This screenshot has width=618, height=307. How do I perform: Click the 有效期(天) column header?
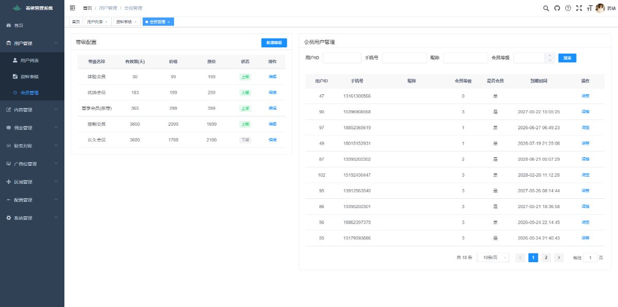click(135, 61)
